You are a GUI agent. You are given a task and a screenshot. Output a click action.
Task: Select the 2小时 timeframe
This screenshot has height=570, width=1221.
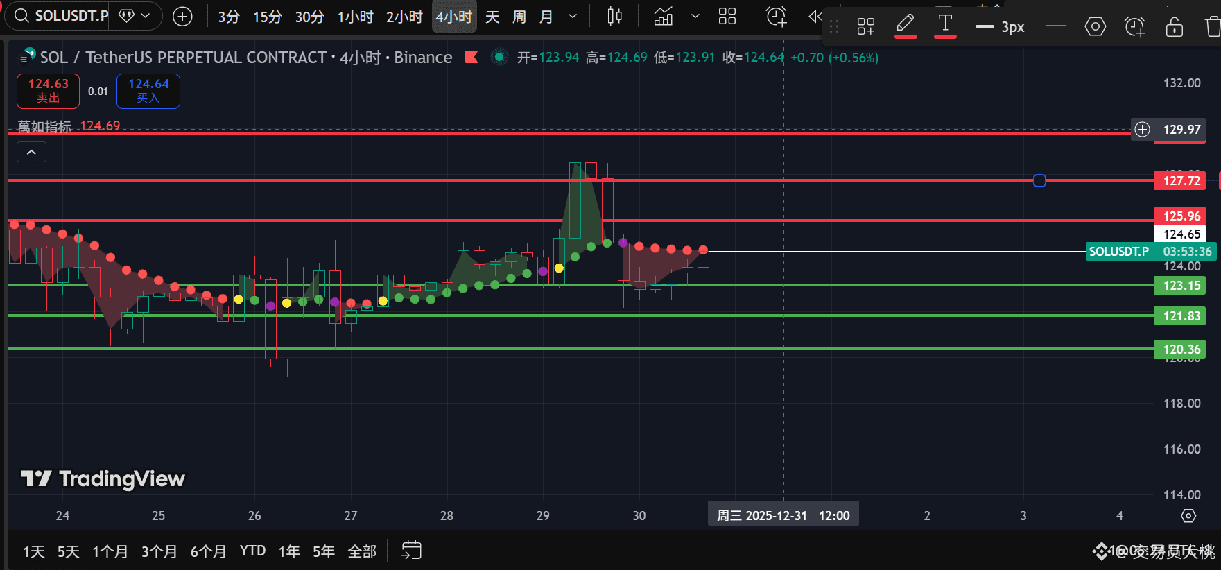(x=404, y=17)
